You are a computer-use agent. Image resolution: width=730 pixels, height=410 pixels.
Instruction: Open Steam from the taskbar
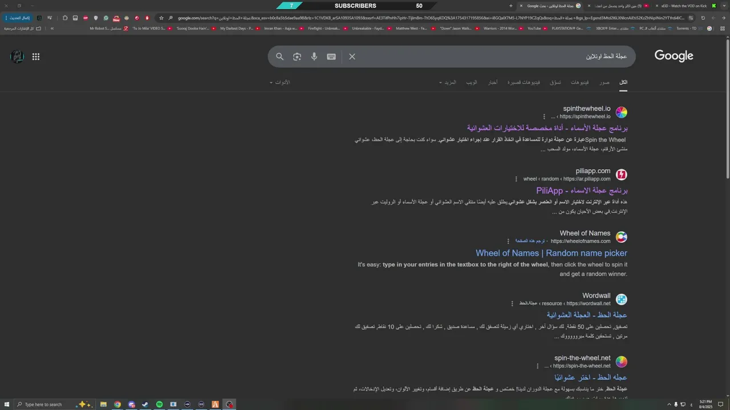tap(145, 404)
